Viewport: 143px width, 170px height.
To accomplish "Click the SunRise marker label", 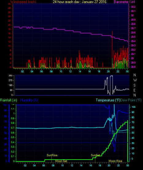I will pos(52,155).
